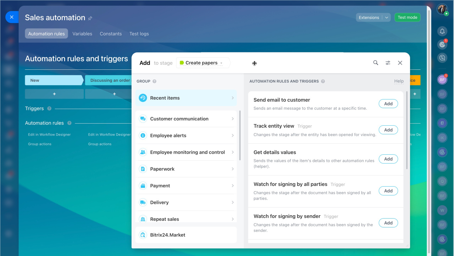Click plus button under New stage
Screen dimensions: 454x256
pyautogui.click(x=54, y=94)
